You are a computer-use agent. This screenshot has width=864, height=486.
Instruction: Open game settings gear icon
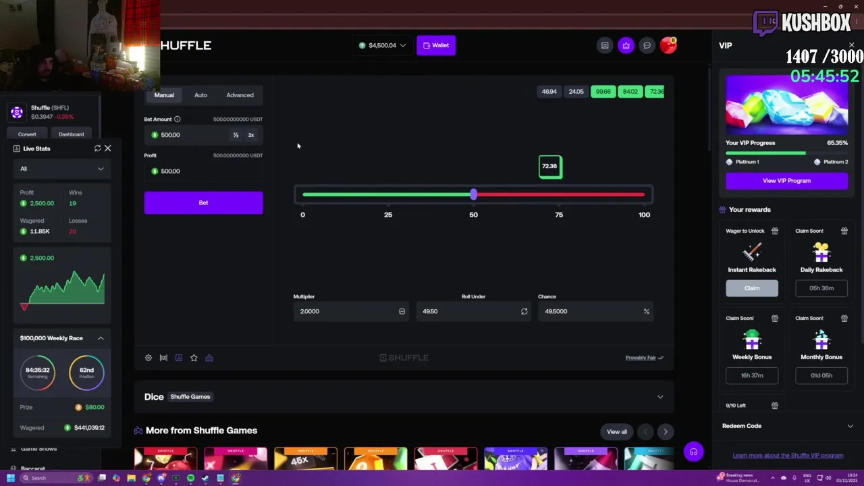148,358
